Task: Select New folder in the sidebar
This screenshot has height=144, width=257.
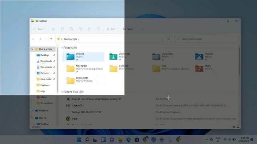Action: pyautogui.click(x=46, y=79)
